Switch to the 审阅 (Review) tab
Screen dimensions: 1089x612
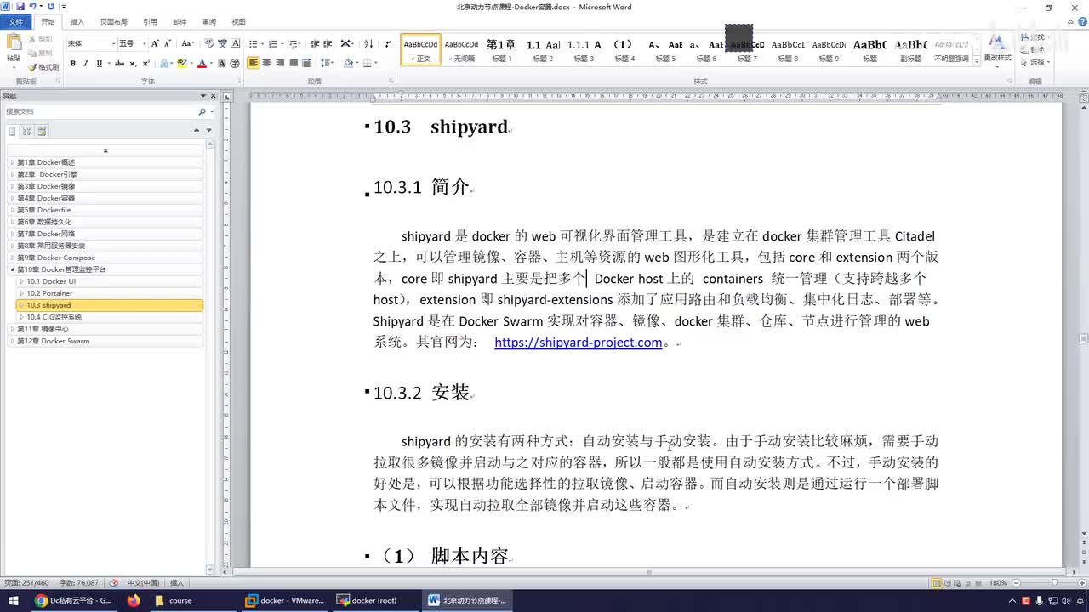209,21
